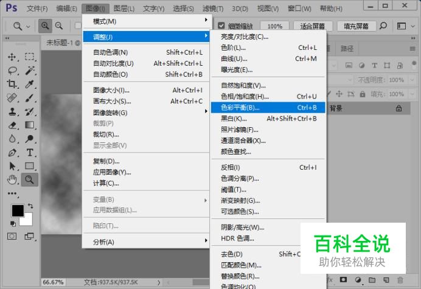Choose 色相/饱和度(H)... adjustment
The width and height of the screenshot is (421, 289).
268,96
